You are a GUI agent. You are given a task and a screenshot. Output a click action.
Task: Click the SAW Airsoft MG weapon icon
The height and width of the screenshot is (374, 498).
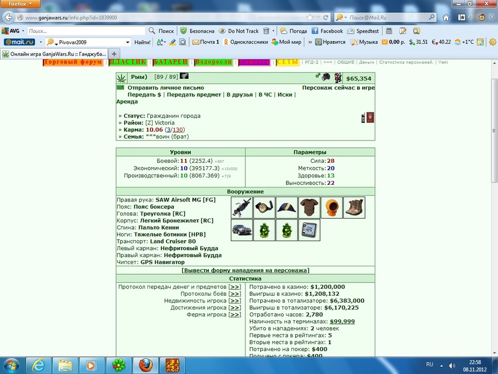[x=242, y=207]
